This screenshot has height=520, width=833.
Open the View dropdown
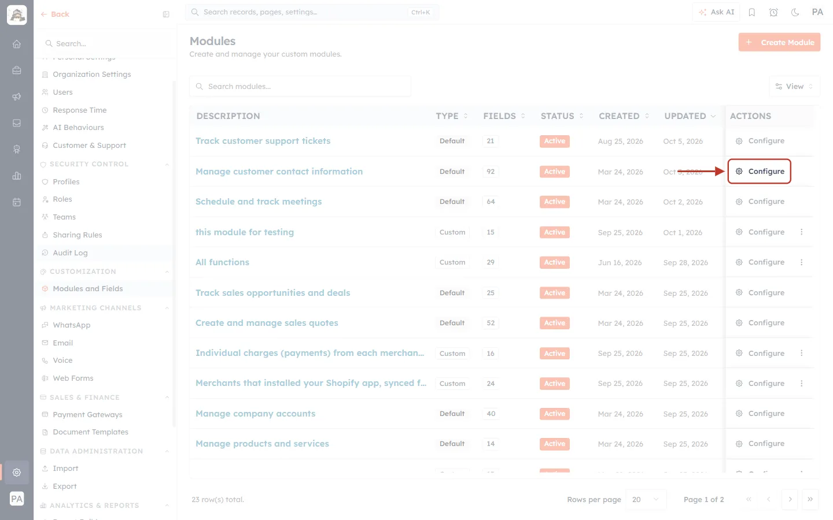(794, 87)
